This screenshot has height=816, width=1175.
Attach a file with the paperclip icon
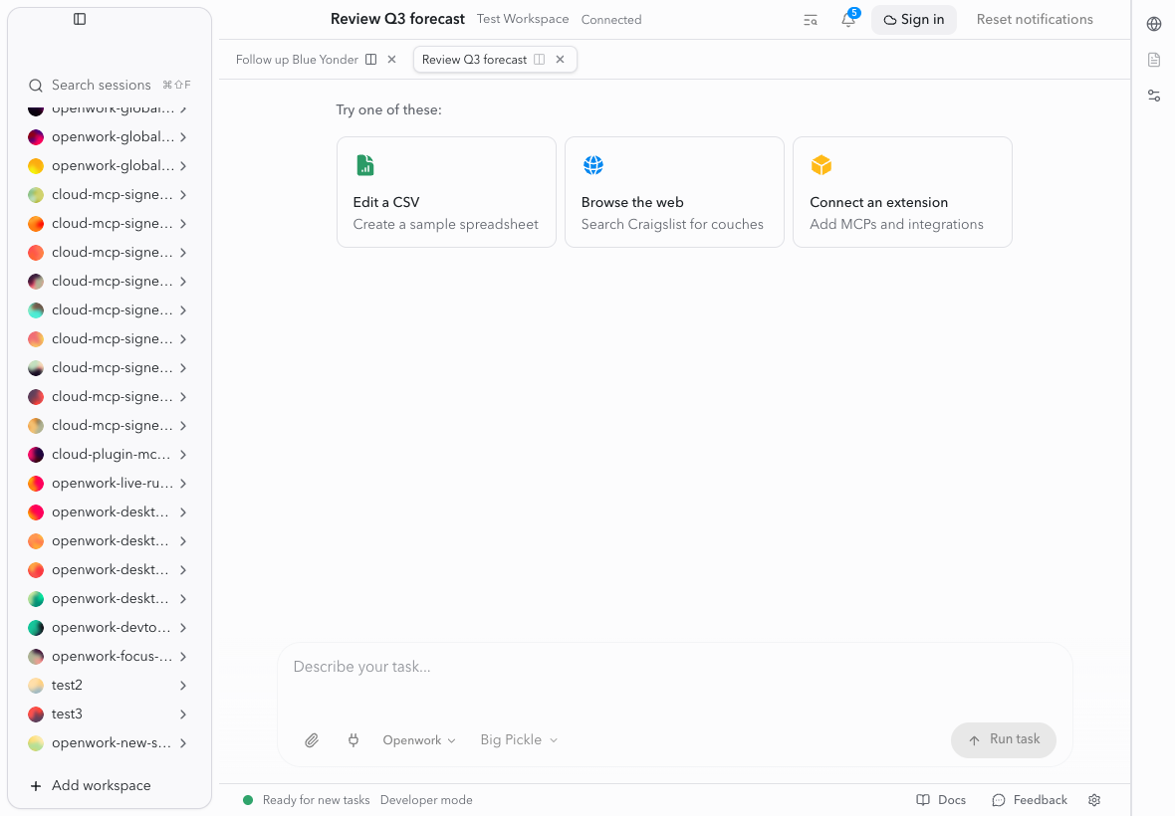(x=312, y=740)
